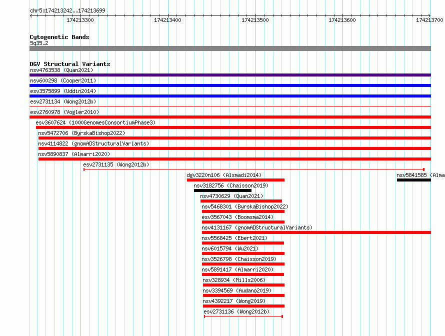Click the DGV Structural Variants track title
The height and width of the screenshot is (336, 445).
[x=70, y=64]
